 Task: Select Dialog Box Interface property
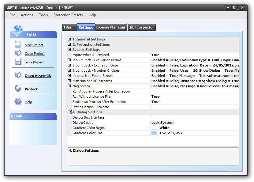(88, 117)
